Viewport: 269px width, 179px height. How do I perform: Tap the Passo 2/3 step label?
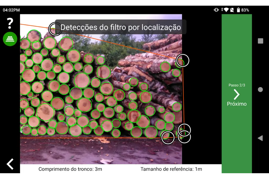click(x=237, y=85)
